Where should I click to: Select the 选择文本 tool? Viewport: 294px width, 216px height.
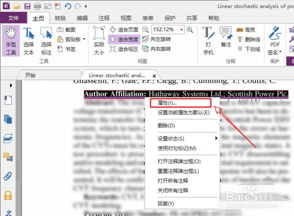(29, 41)
